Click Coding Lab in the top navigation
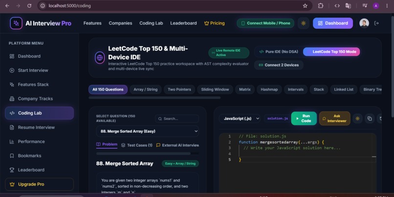Viewport: 394px width, 197px height. point(151,23)
